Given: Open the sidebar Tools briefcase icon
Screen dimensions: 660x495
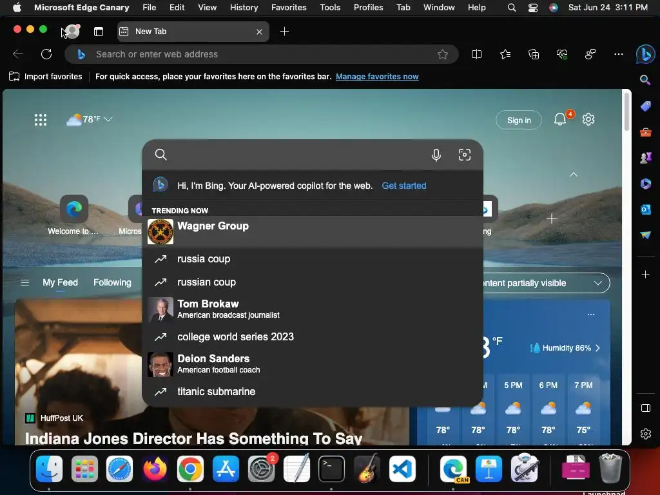Looking at the screenshot, I should click(645, 133).
